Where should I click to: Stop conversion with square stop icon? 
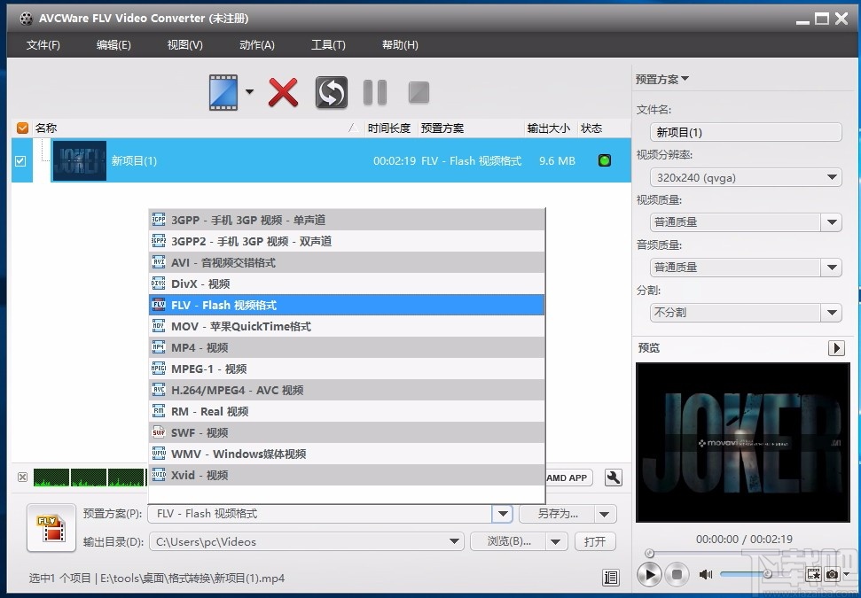417,92
